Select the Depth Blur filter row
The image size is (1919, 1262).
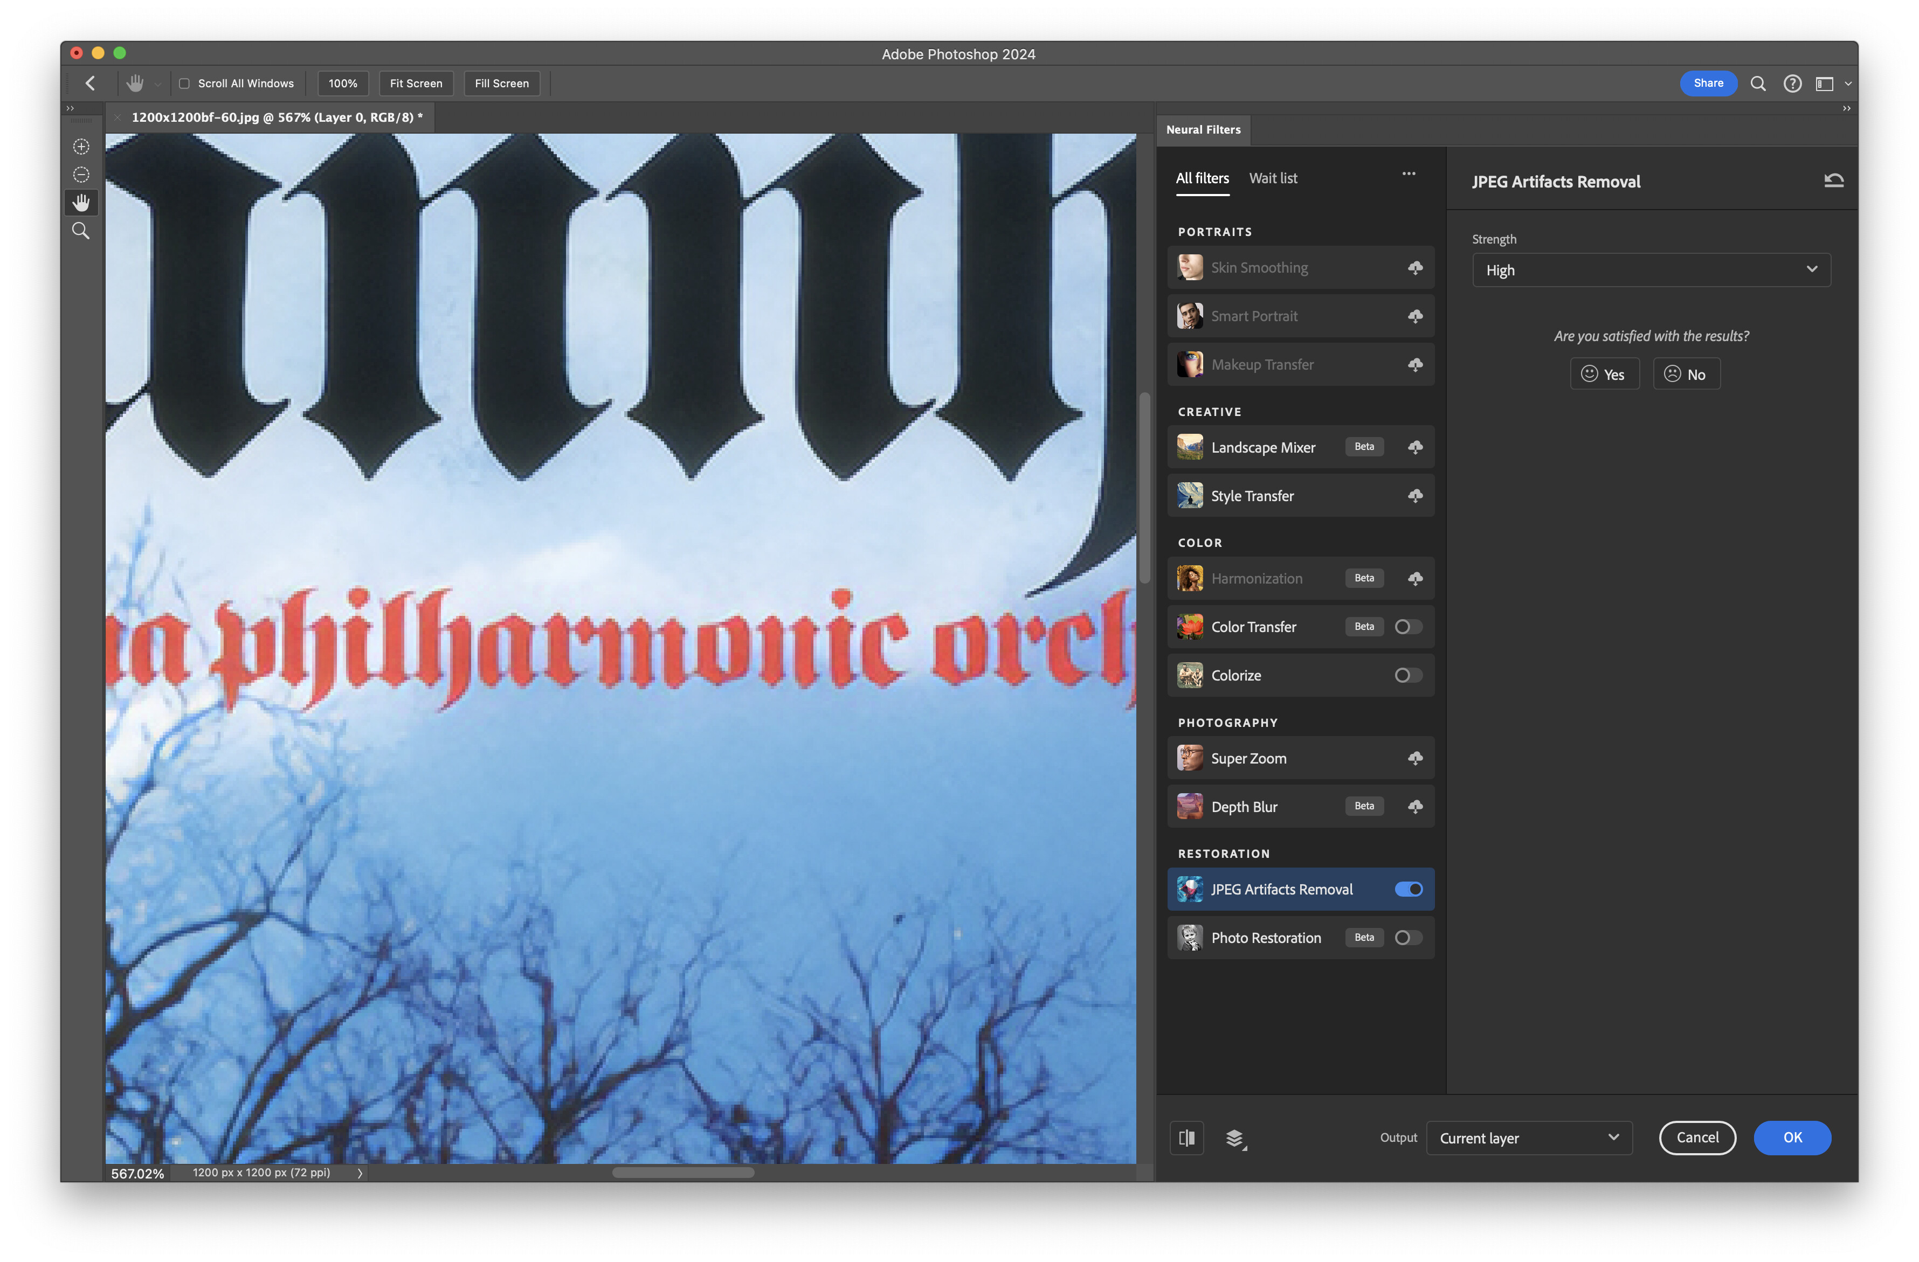pos(1300,807)
